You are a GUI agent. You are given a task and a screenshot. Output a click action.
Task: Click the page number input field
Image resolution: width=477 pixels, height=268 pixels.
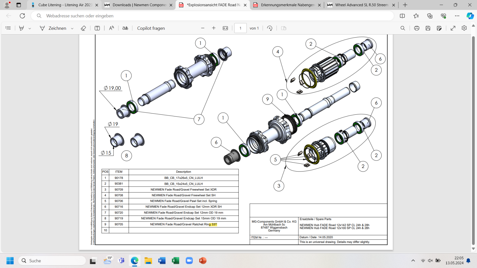[240, 28]
